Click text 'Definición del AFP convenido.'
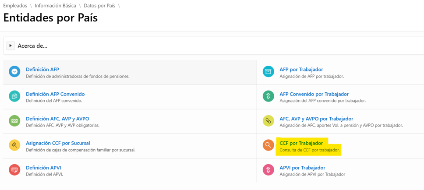The width and height of the screenshot is (424, 190). click(54, 101)
